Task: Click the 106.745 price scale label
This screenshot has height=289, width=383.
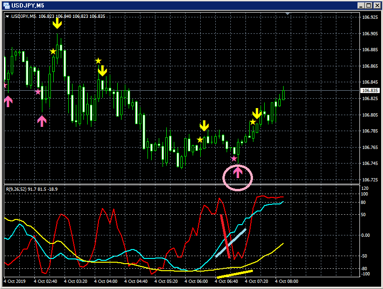Action: pos(370,164)
